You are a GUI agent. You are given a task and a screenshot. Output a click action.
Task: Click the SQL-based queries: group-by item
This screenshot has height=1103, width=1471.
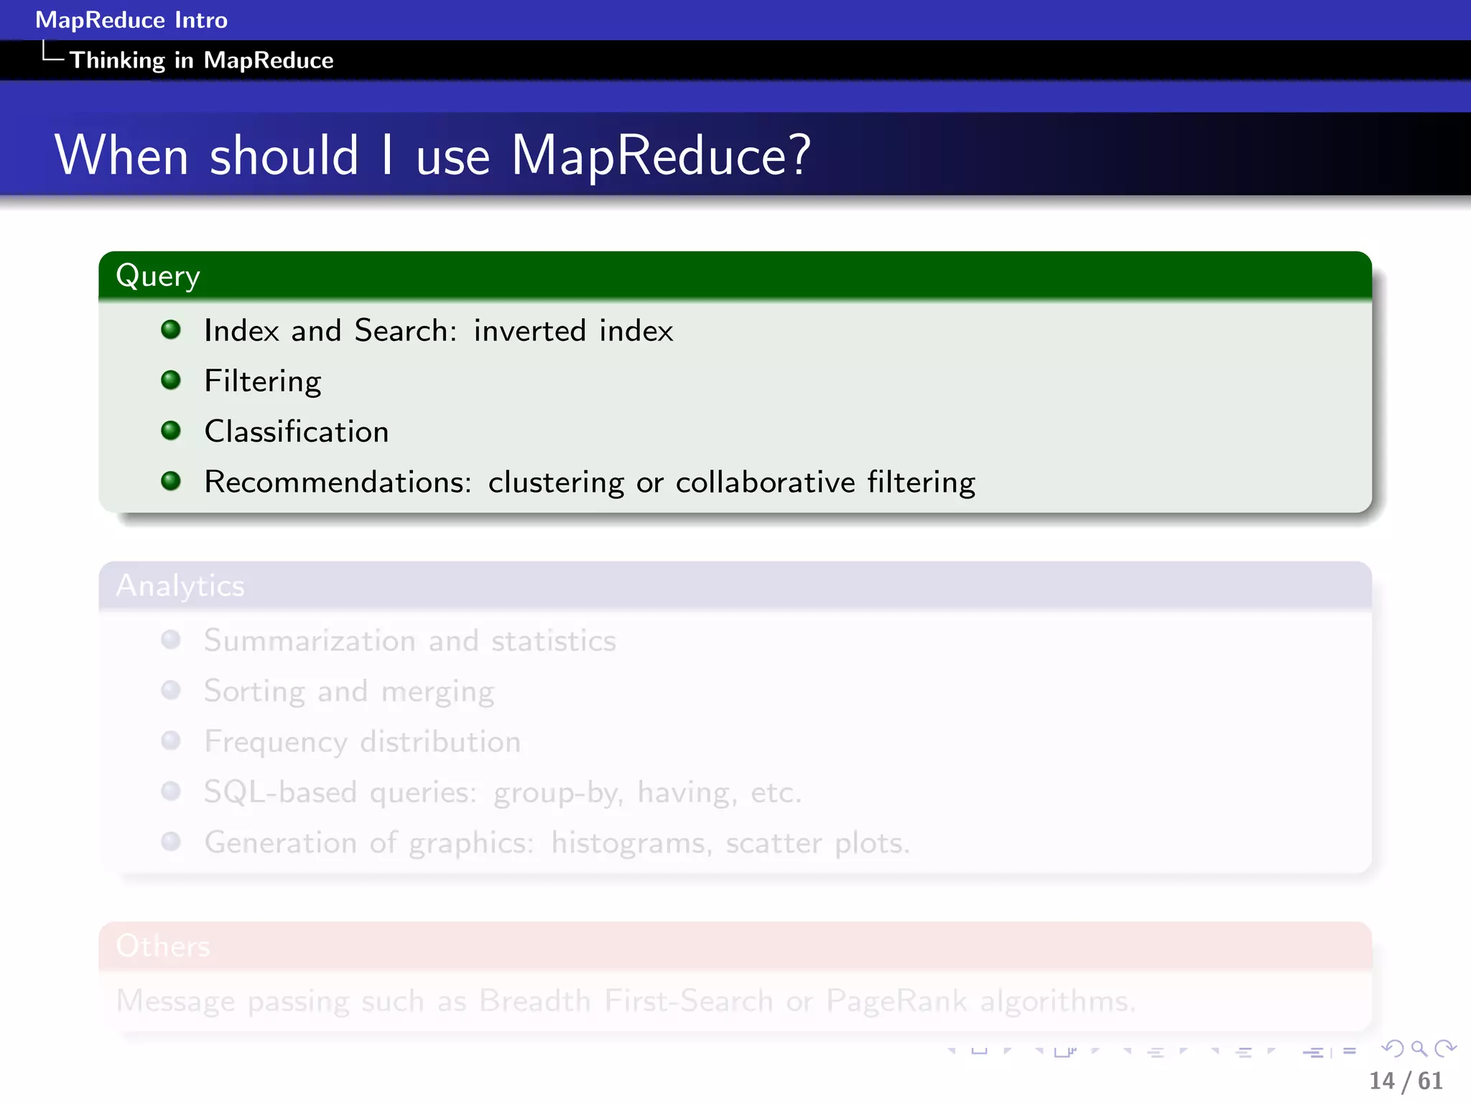click(503, 792)
